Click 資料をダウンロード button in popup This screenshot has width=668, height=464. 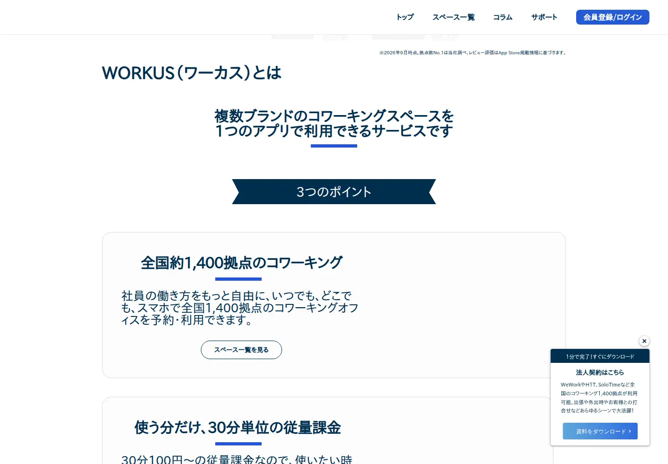(x=600, y=431)
